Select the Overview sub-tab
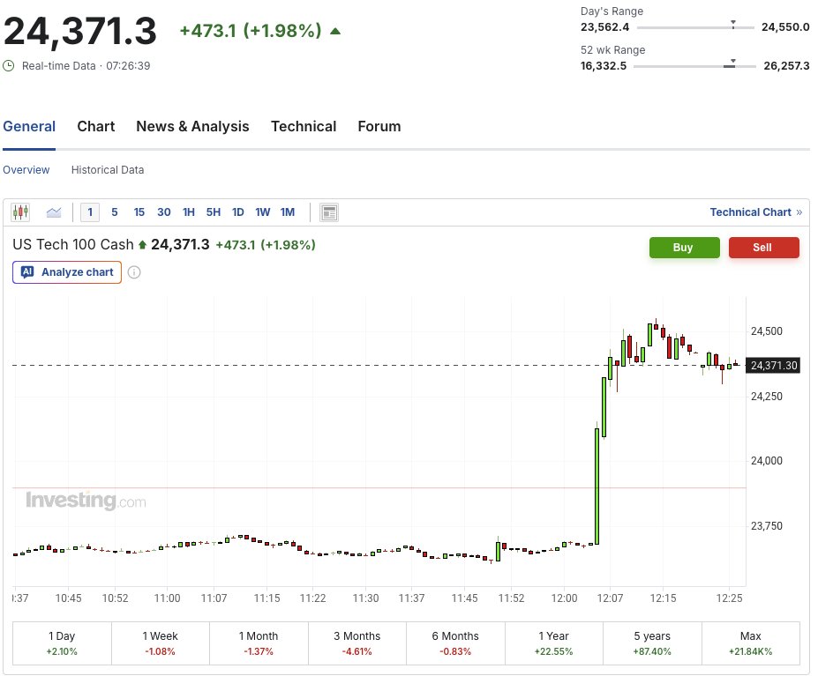 [26, 170]
